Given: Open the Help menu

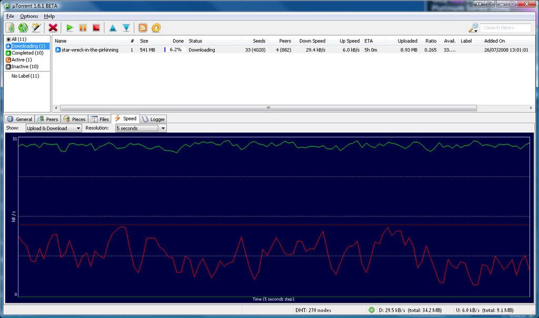Looking at the screenshot, I should [49, 16].
